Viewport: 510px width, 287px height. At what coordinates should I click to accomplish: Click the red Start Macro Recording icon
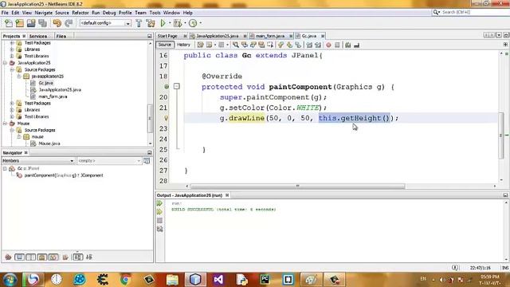[328, 45]
